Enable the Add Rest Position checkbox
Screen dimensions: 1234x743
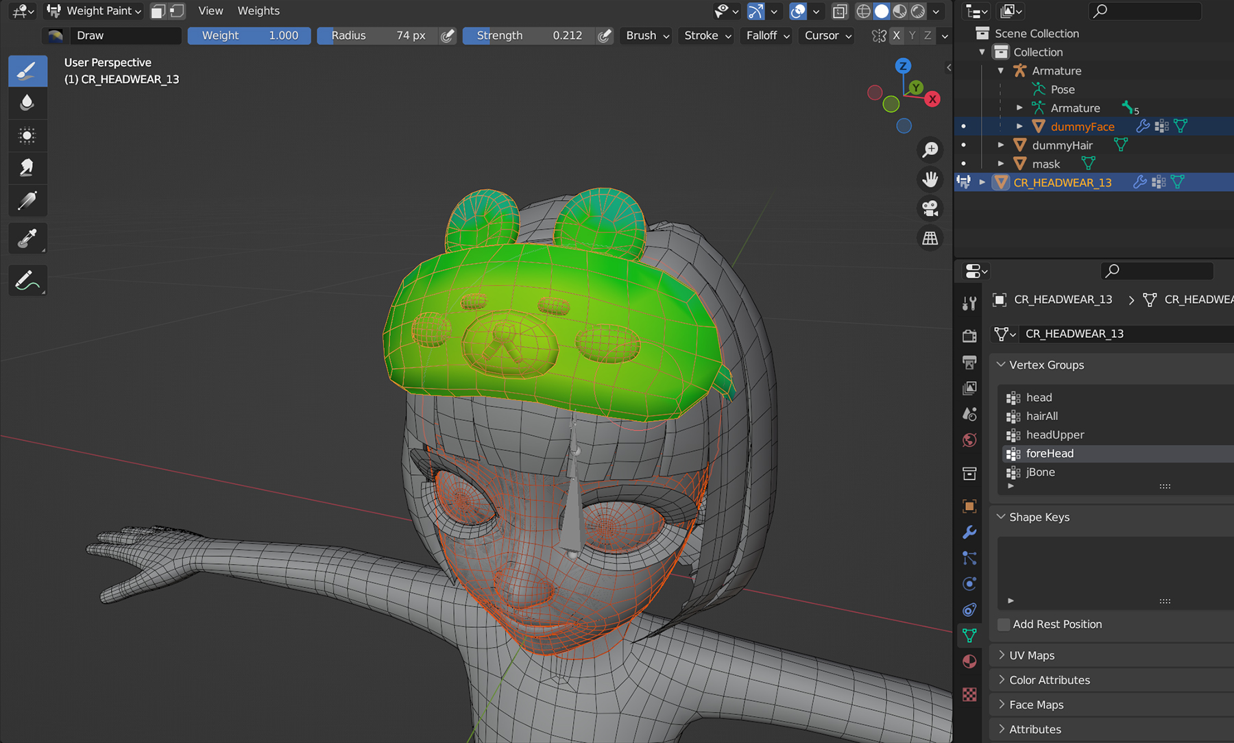(x=1004, y=624)
